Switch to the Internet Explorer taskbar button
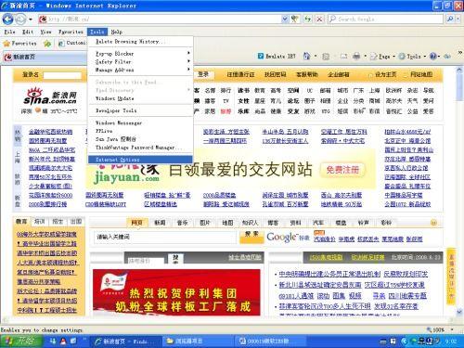464x348 pixels. point(125,342)
